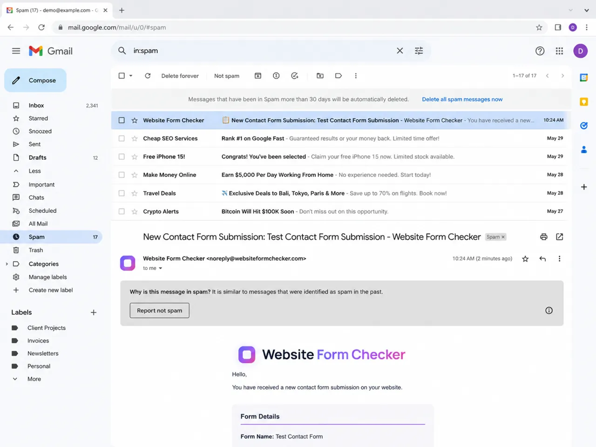
Task: Clear the search with the X icon
Action: pos(400,51)
